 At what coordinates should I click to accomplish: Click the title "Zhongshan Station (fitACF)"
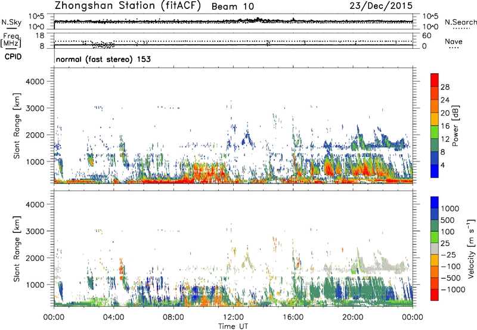point(128,5)
